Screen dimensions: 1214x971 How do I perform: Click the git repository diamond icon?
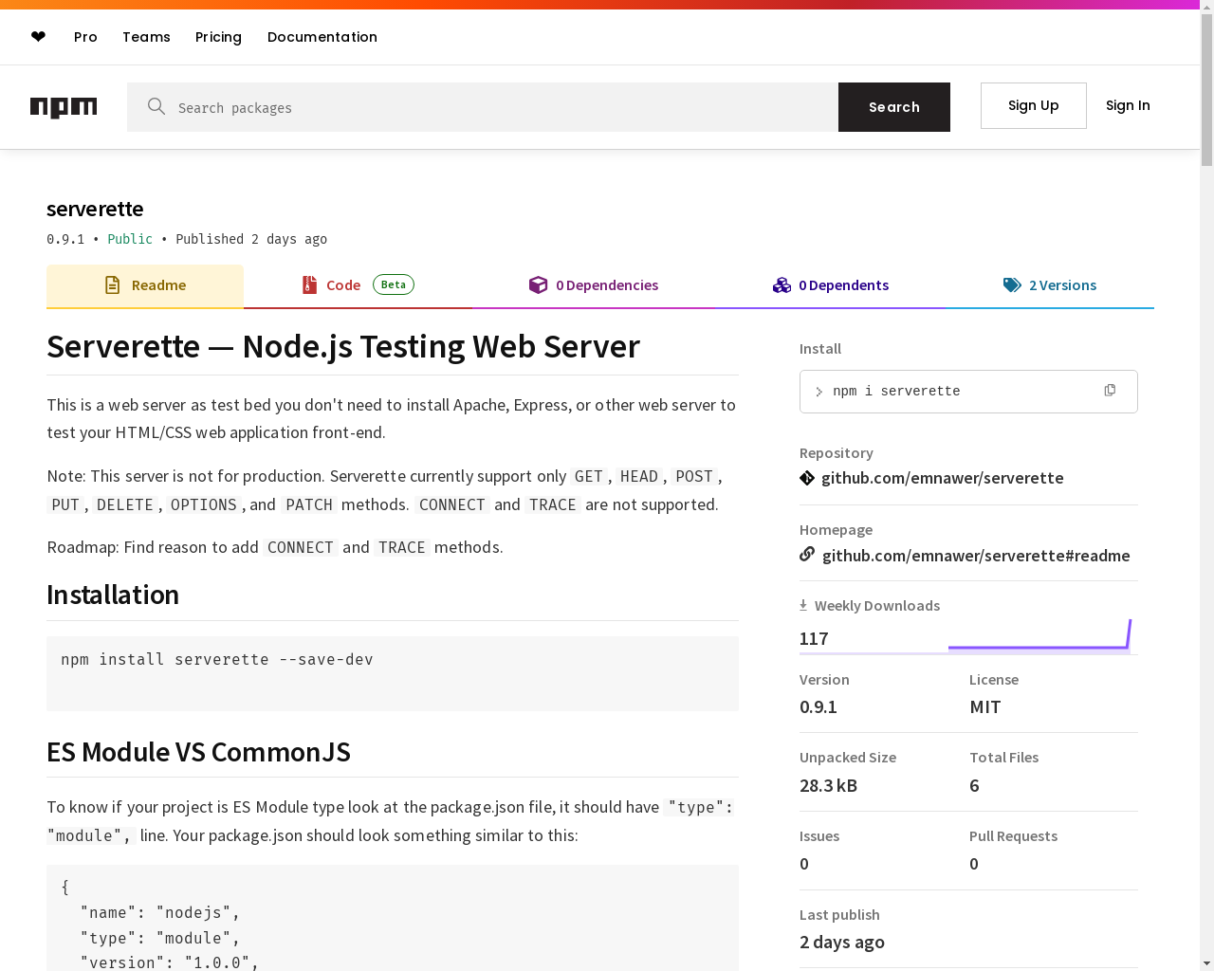pyautogui.click(x=807, y=478)
